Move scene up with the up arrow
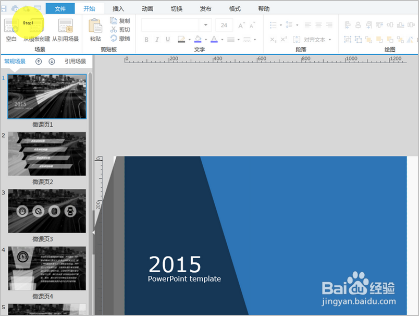 pyautogui.click(x=39, y=62)
